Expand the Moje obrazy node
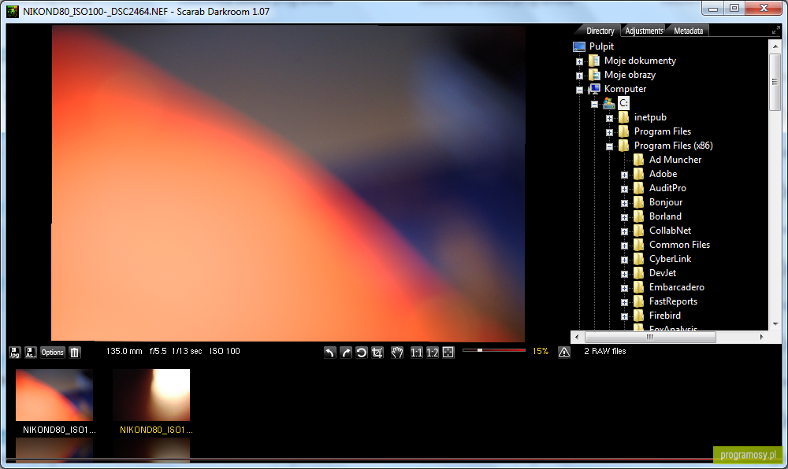 (x=579, y=76)
